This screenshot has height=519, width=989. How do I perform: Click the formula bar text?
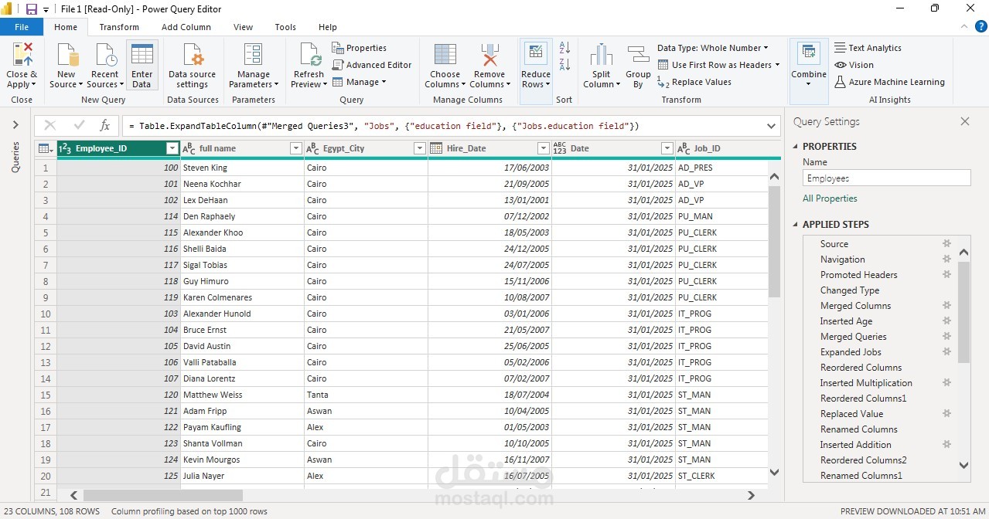(x=384, y=126)
